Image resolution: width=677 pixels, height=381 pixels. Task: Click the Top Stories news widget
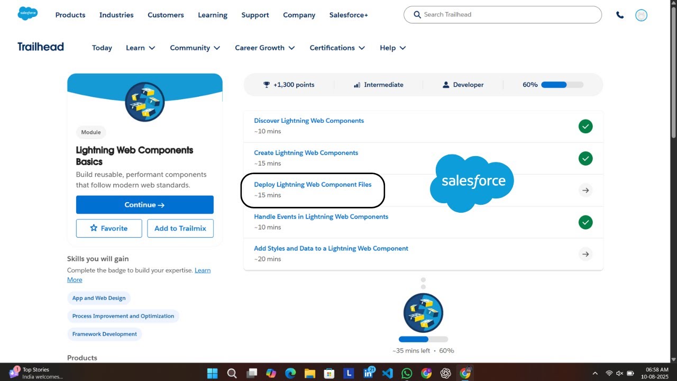(x=36, y=373)
